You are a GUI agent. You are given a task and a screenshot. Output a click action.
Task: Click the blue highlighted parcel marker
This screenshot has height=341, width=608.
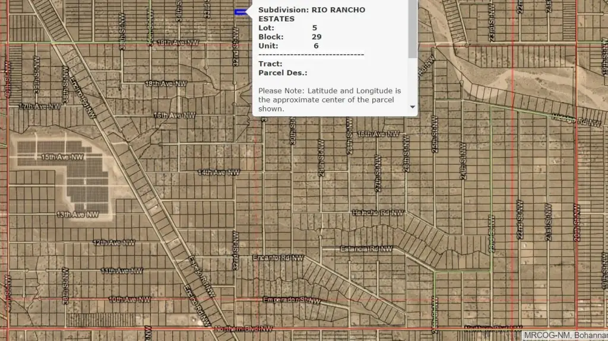pos(241,12)
